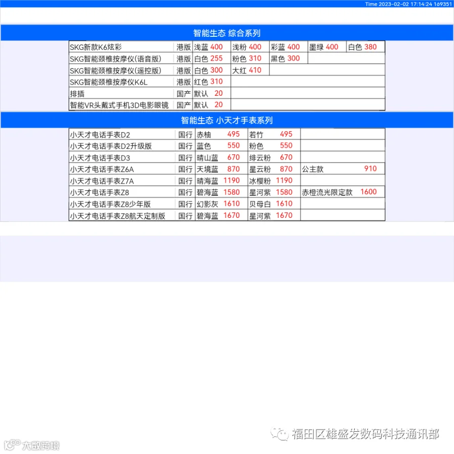Select the SKG新款K6炫彩 product name

pos(96,47)
